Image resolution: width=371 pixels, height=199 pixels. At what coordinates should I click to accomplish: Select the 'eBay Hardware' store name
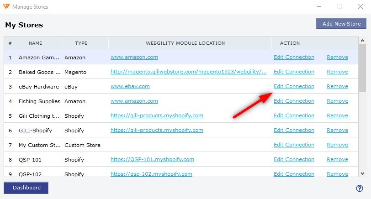[x=38, y=87]
